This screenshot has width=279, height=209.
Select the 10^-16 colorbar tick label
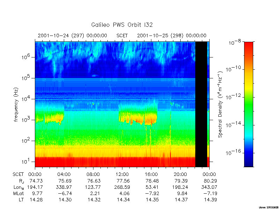234,152
